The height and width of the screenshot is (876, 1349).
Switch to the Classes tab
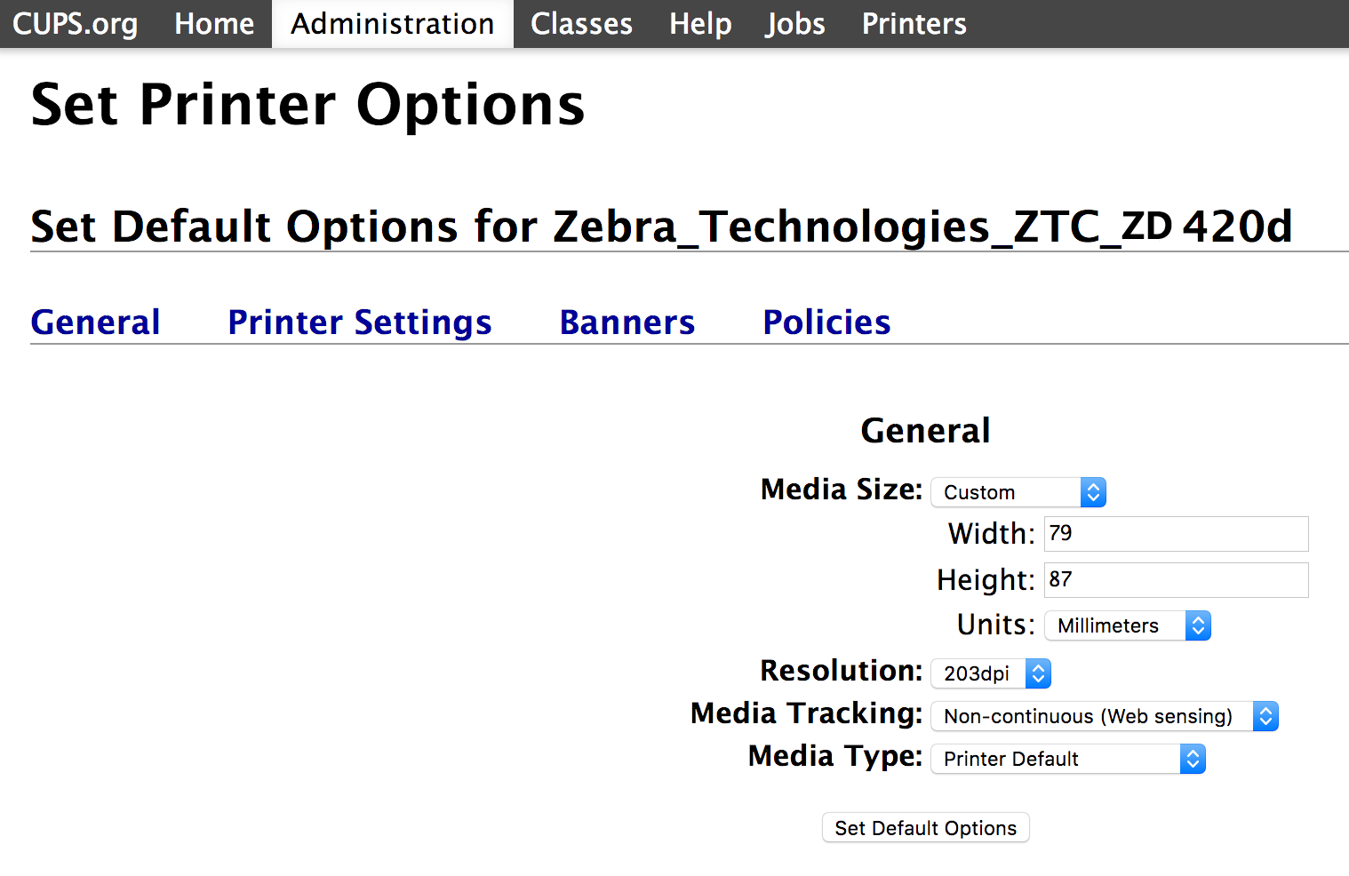pos(582,24)
